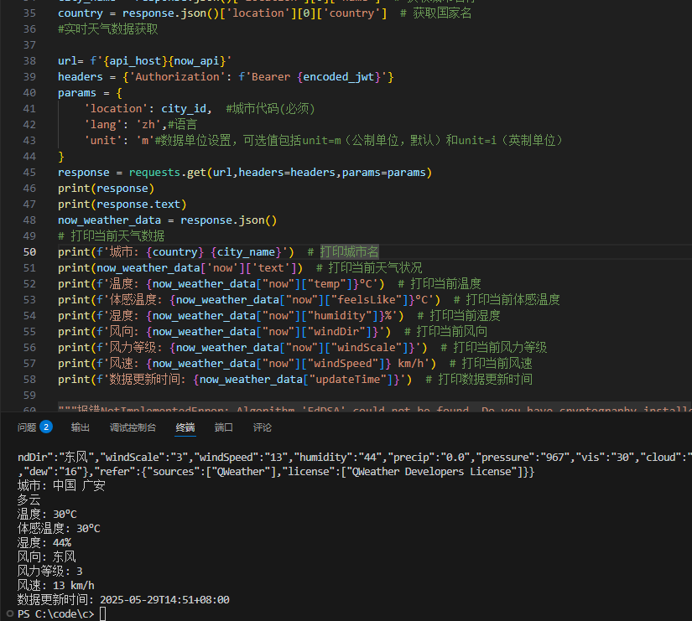Viewport: 692px width, 621px height.
Task: Switch to the 输出 panel tab
Action: point(81,427)
